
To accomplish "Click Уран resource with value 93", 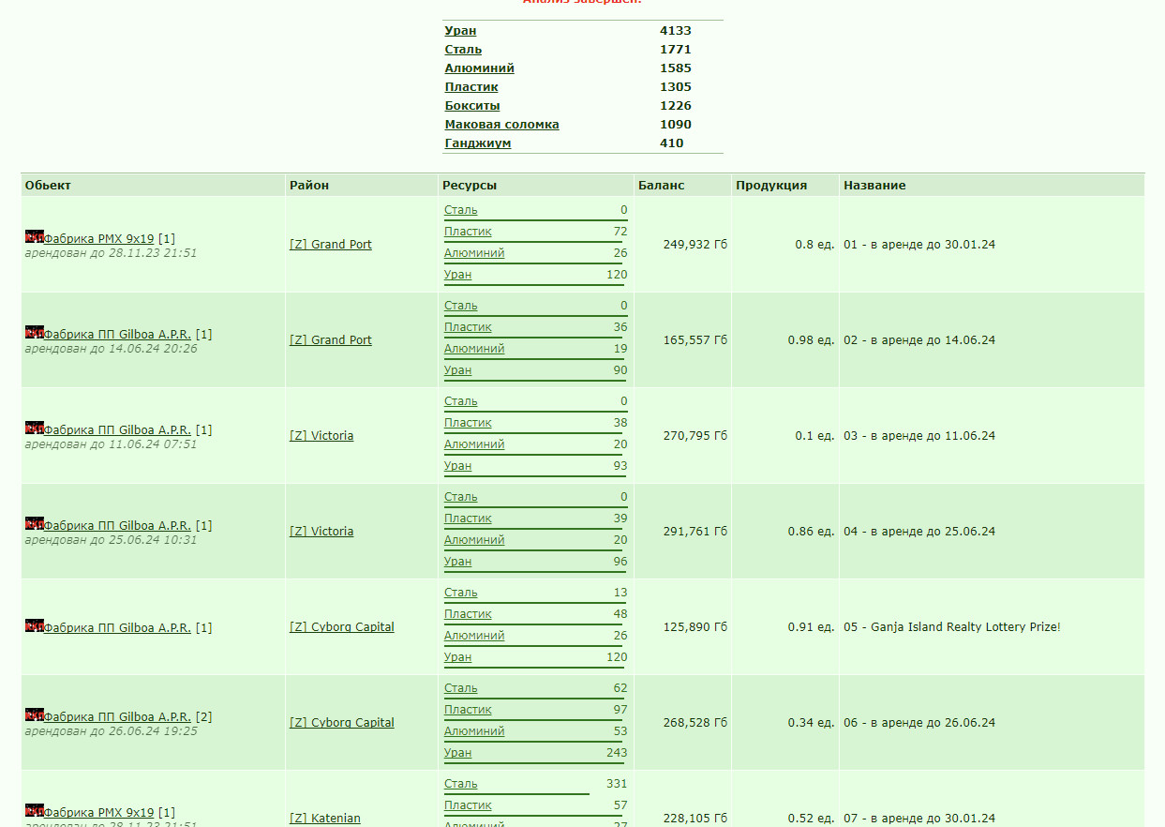I will pos(458,466).
